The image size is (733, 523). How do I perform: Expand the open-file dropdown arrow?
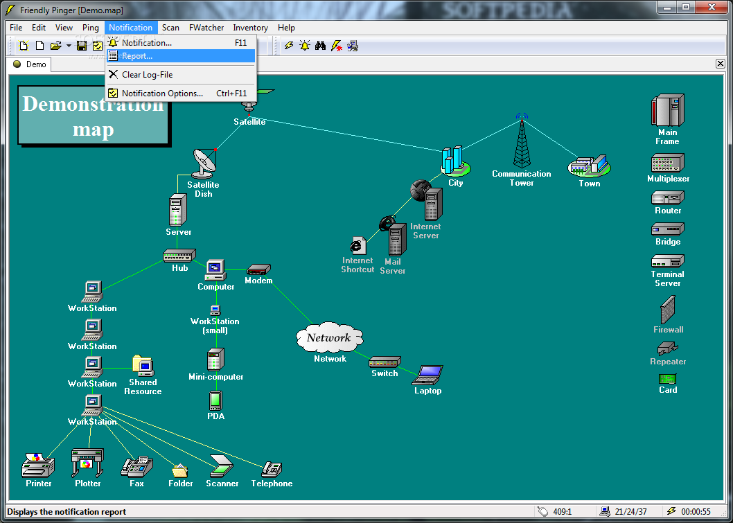tap(69, 46)
